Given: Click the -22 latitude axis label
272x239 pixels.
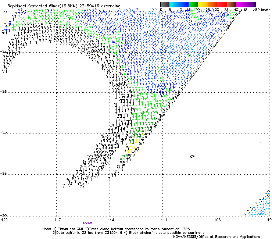Looking at the screenshot, I should point(3,51).
